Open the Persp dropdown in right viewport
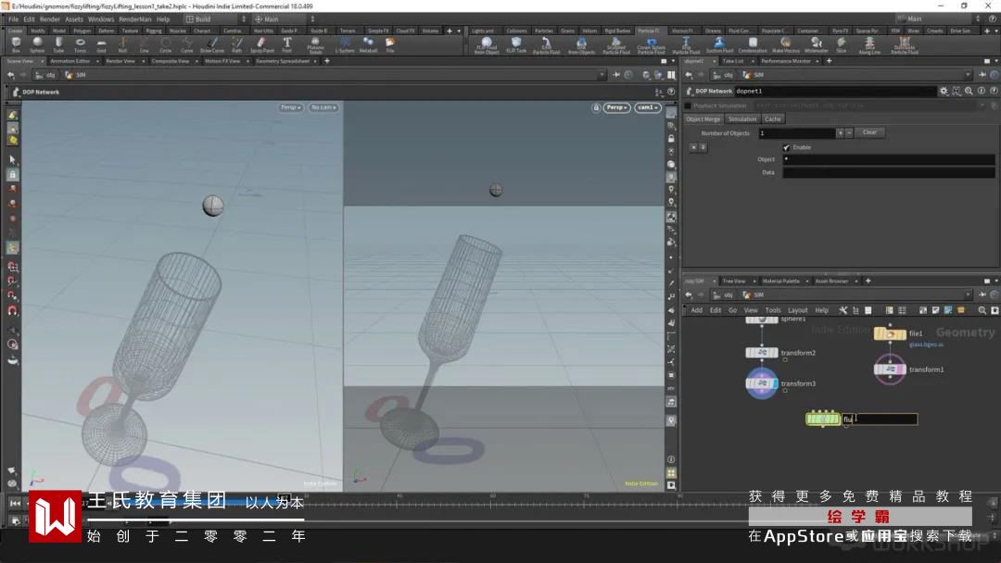The image size is (1001, 563). click(x=617, y=107)
